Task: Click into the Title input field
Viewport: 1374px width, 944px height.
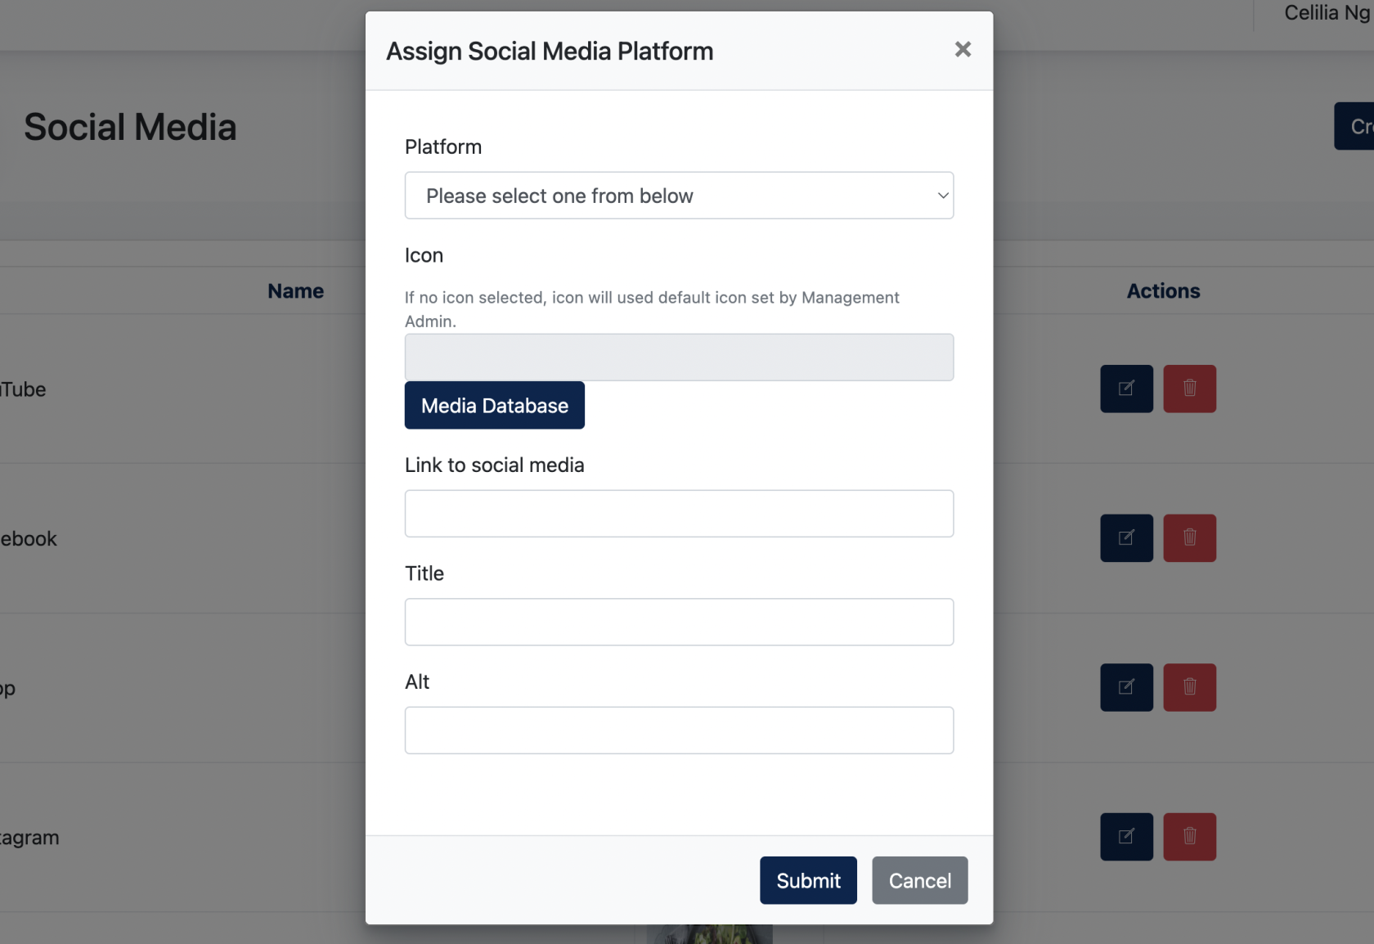Action: (x=679, y=622)
